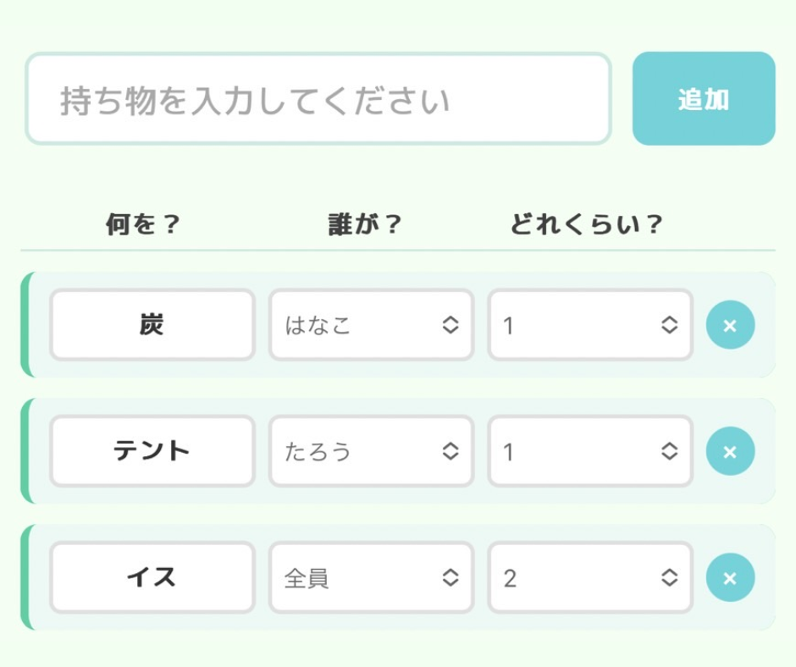The width and height of the screenshot is (796, 667).
Task: Click the どれくらい？ column header
Action: (586, 224)
